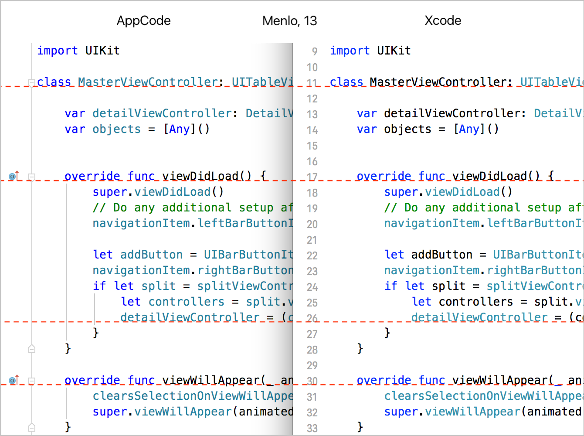Click line number 33 in Xcode gutter
Screen dimensions: 584x436
point(312,428)
